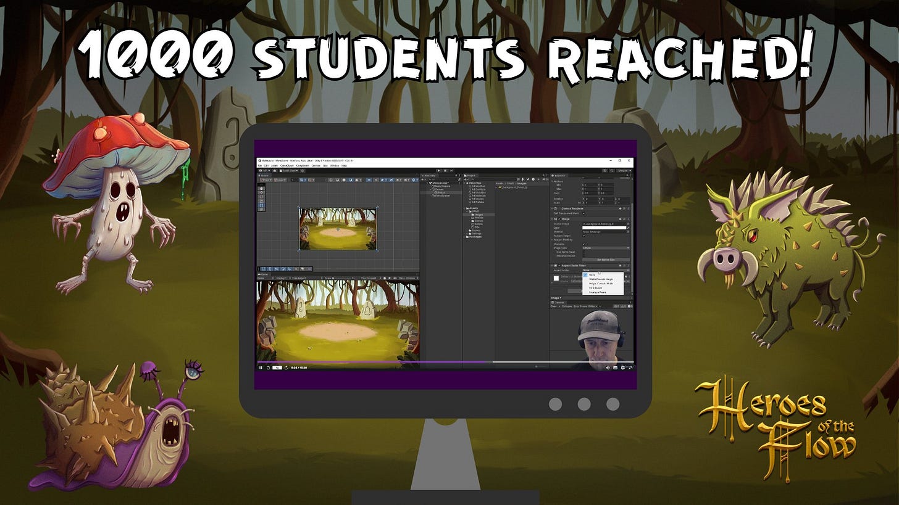Choose Fit In Parent aspect mode
Image resolution: width=899 pixels, height=505 pixels.
coord(596,288)
